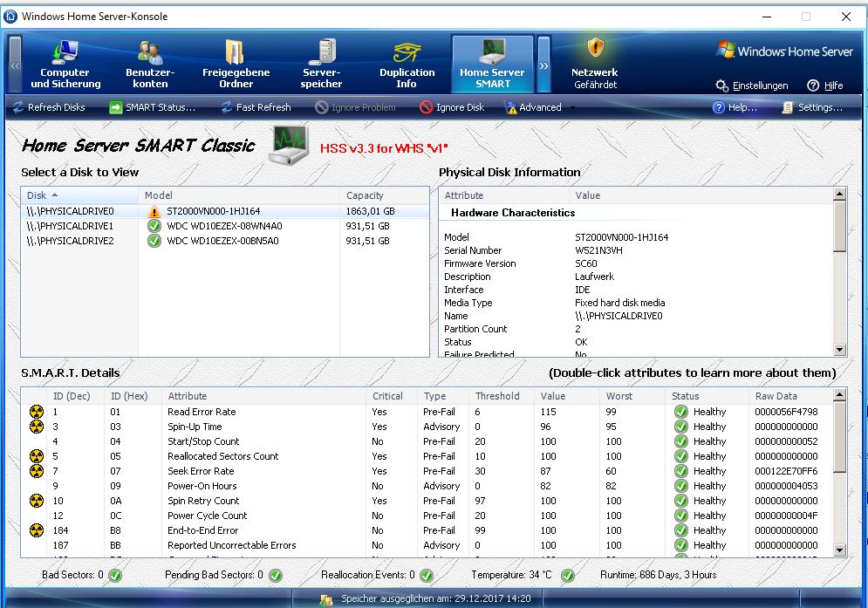Screen dimensions: 868x608
Task: Click the Home Server SMART drive logo
Action: [289, 145]
